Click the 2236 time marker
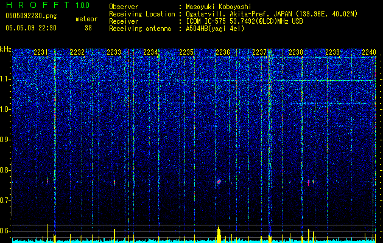This screenshot has width=383, height=243. 223,52
